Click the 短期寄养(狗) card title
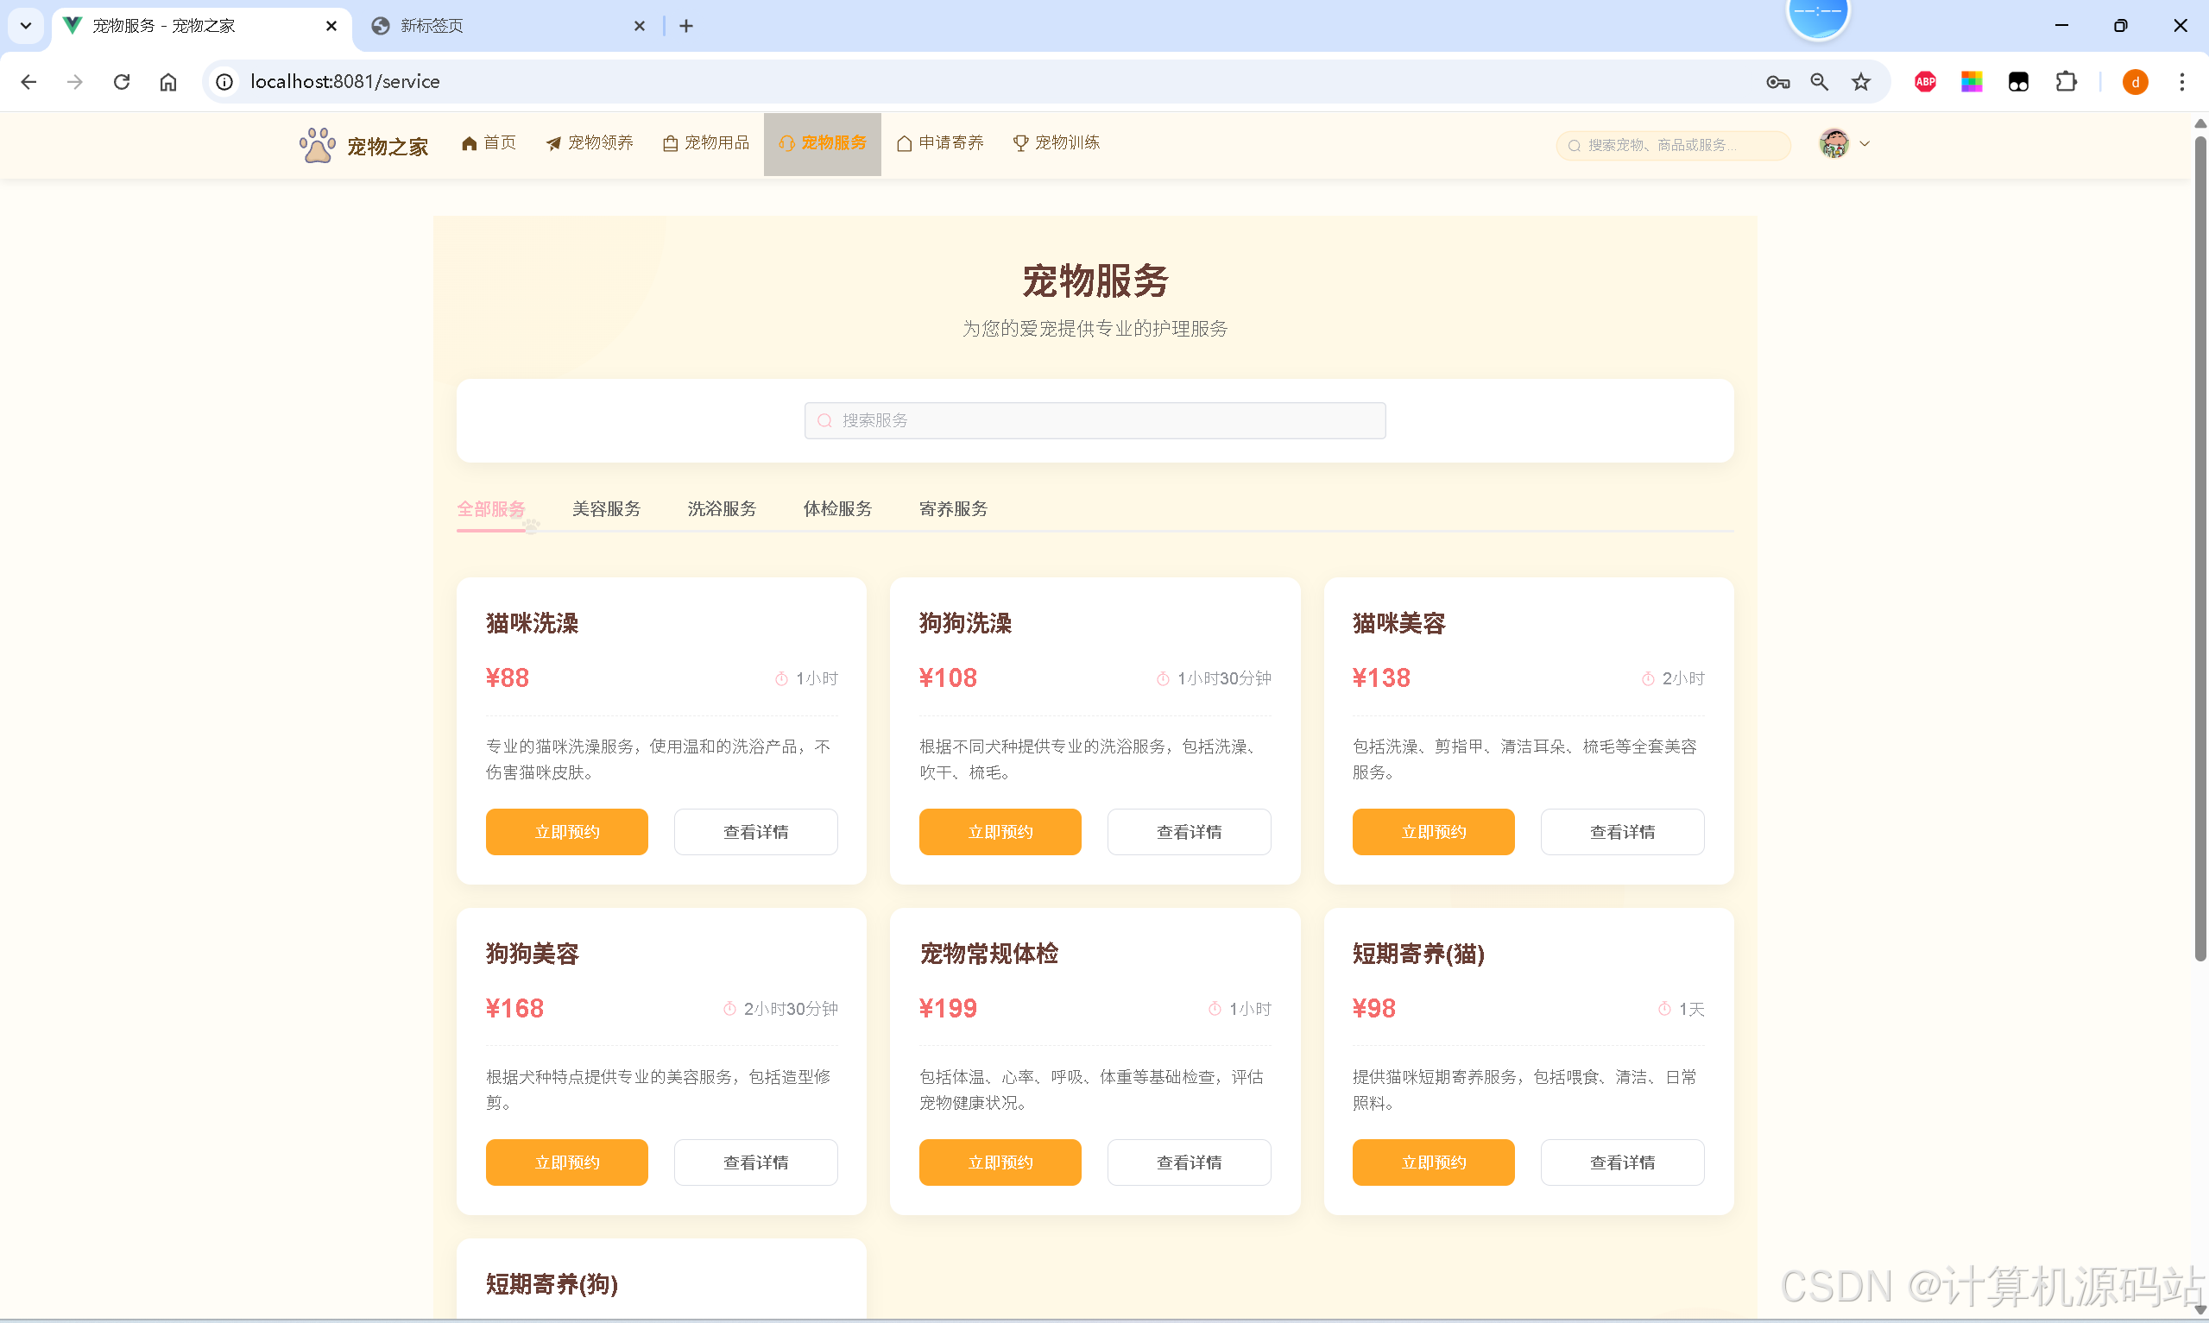2209x1323 pixels. 552,1285
